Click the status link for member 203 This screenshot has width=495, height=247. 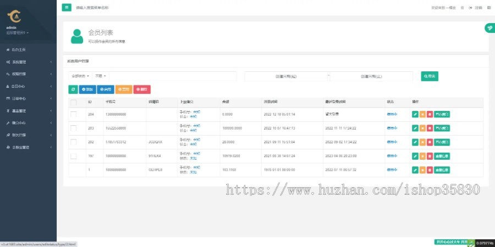click(392, 128)
